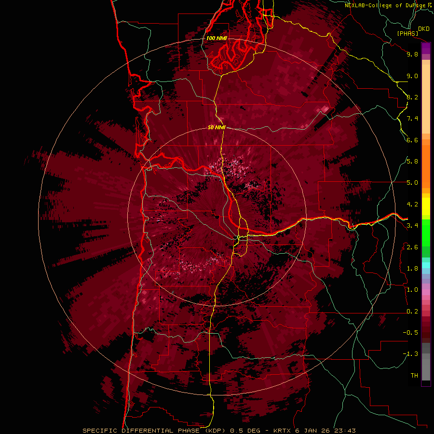Click the 9.8 value on the scale

pyautogui.click(x=412, y=54)
